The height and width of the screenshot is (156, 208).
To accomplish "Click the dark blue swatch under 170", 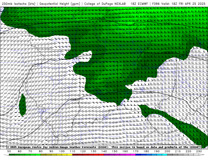I will [x=138, y=155].
